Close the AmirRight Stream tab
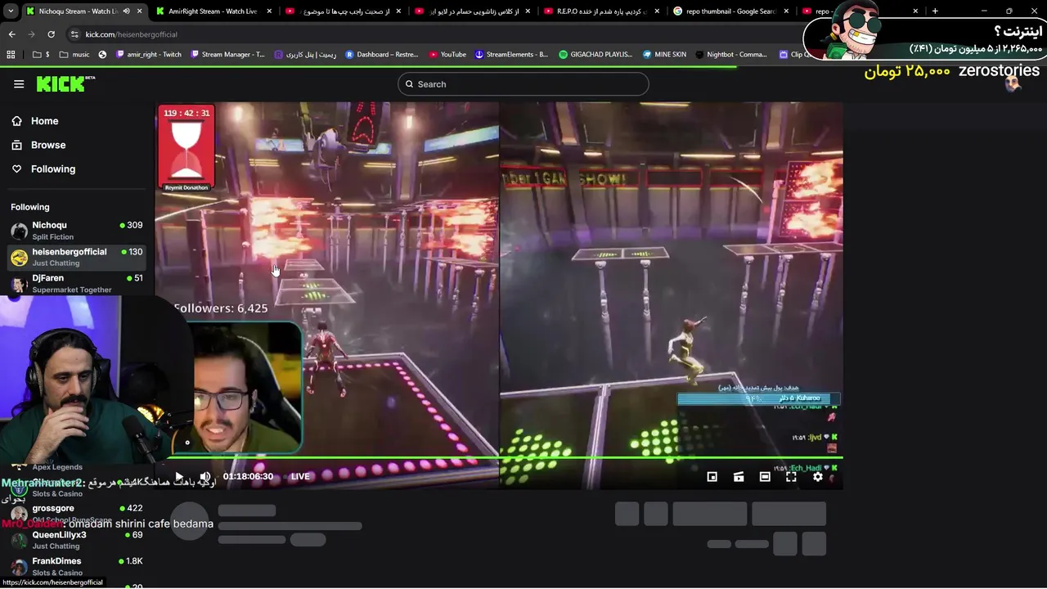 click(x=268, y=11)
